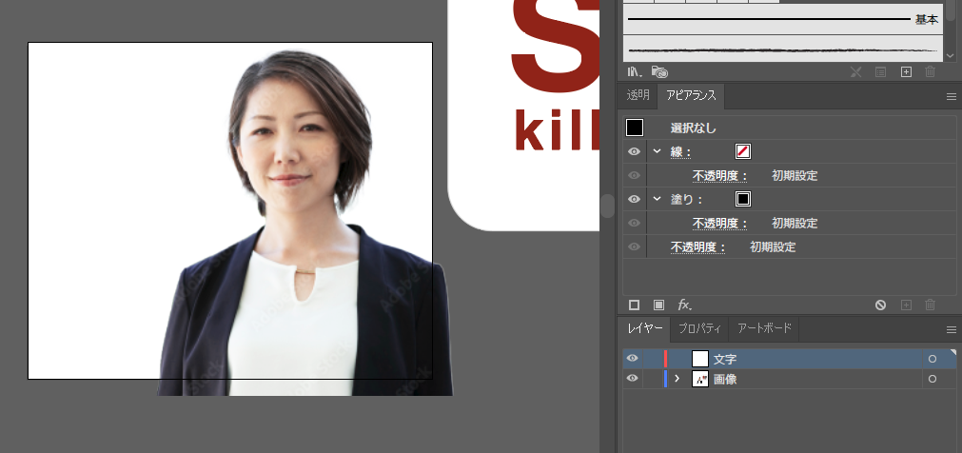The image size is (962, 453).
Task: Switch to the プロパティ tab
Action: point(699,328)
